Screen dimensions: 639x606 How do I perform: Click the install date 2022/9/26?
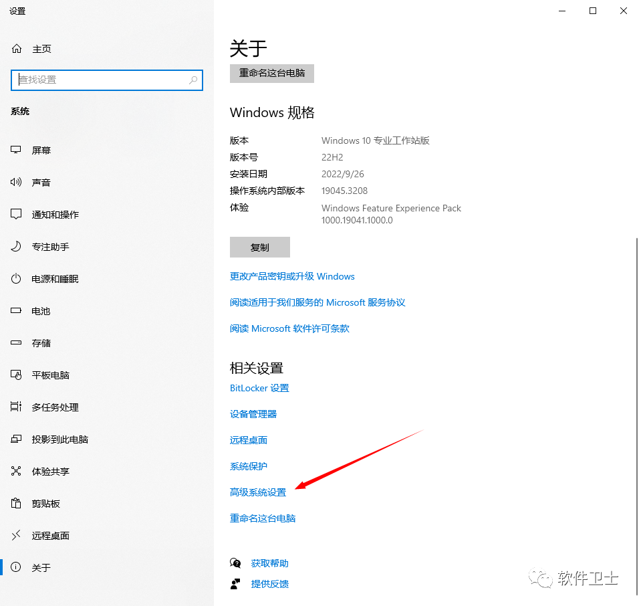(343, 174)
